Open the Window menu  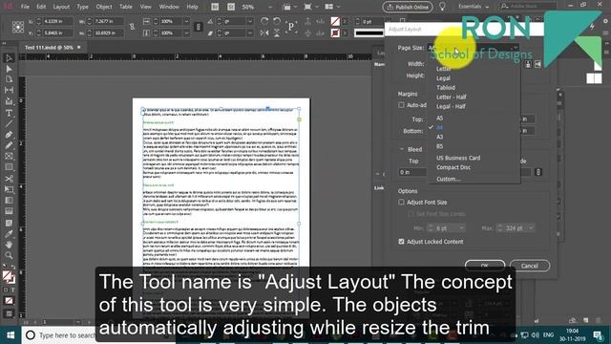tap(169, 7)
